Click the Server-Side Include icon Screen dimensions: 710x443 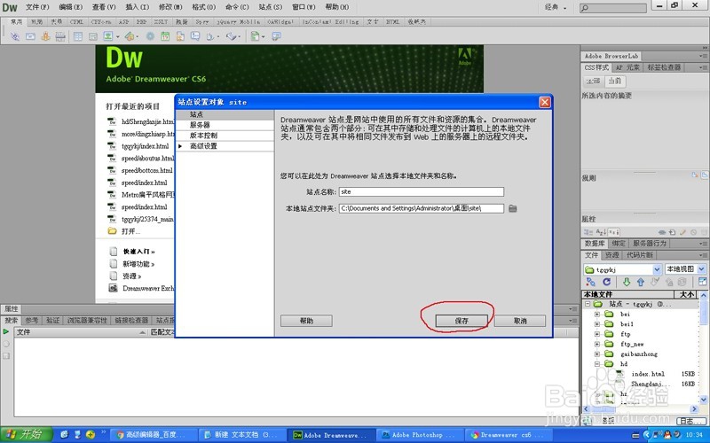click(x=180, y=36)
